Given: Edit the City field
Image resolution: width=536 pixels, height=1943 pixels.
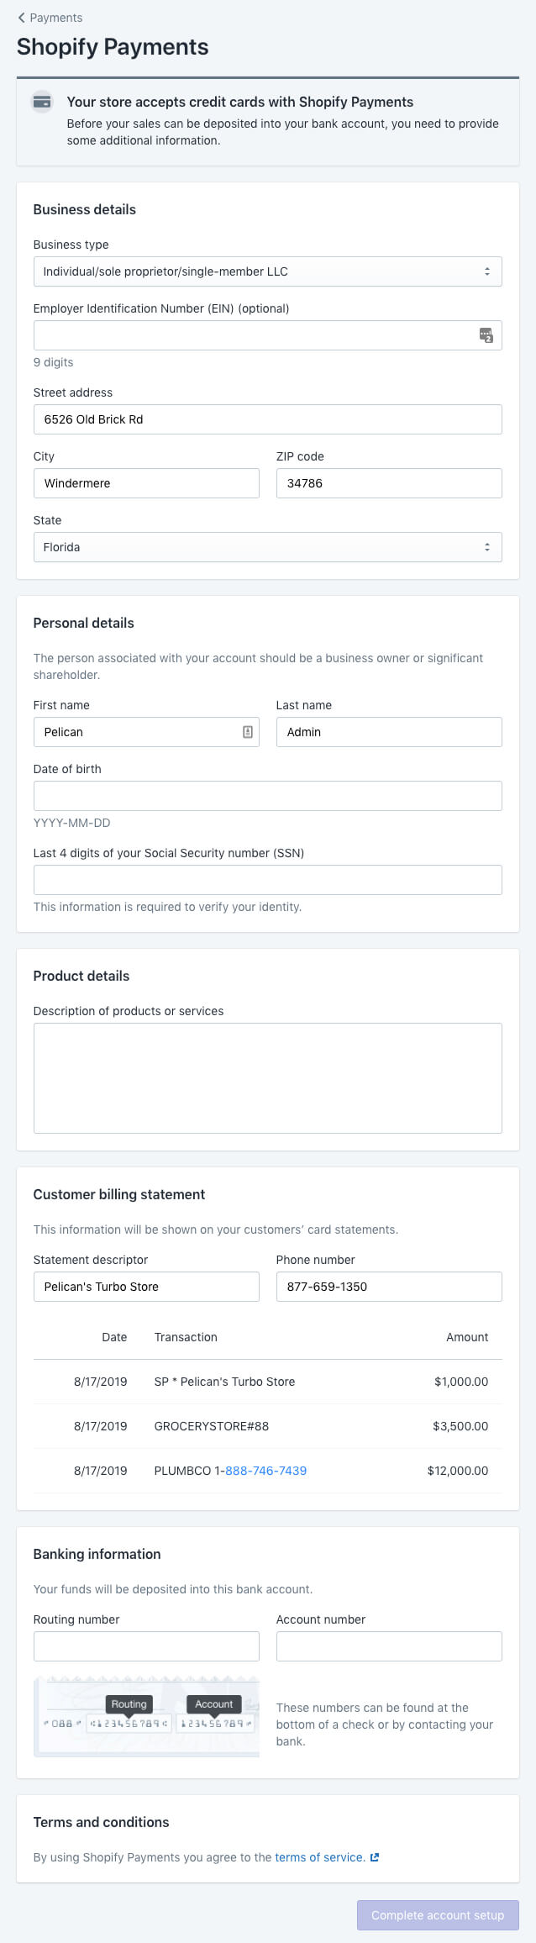Looking at the screenshot, I should coord(146,483).
